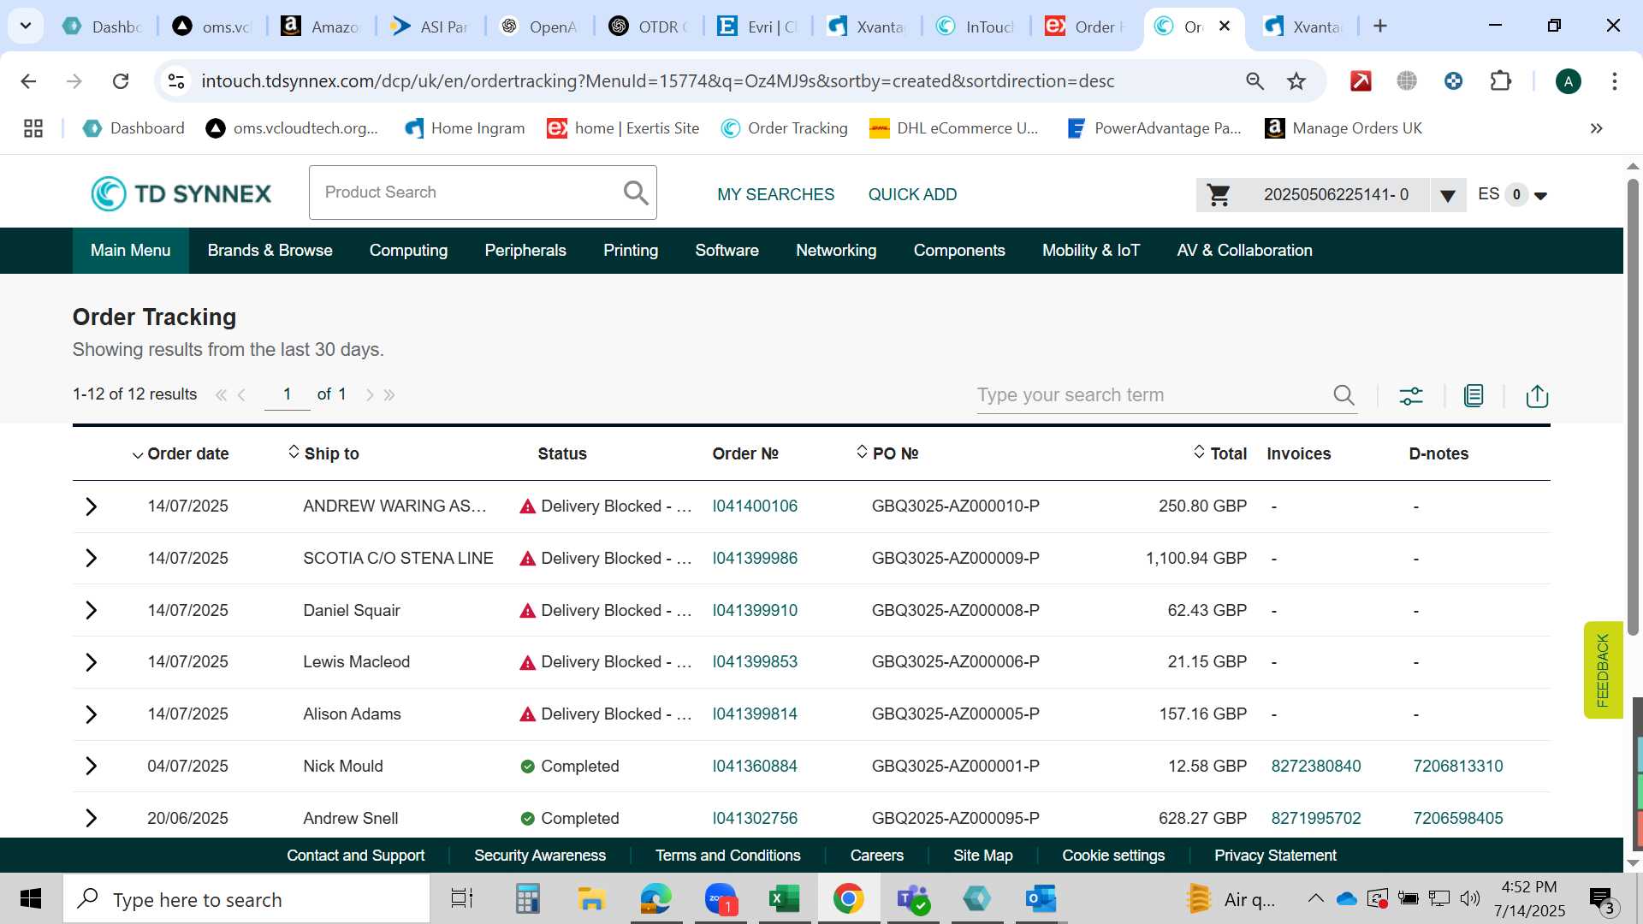Open invoice 8272380840
This screenshot has width=1643, height=924.
click(x=1315, y=767)
